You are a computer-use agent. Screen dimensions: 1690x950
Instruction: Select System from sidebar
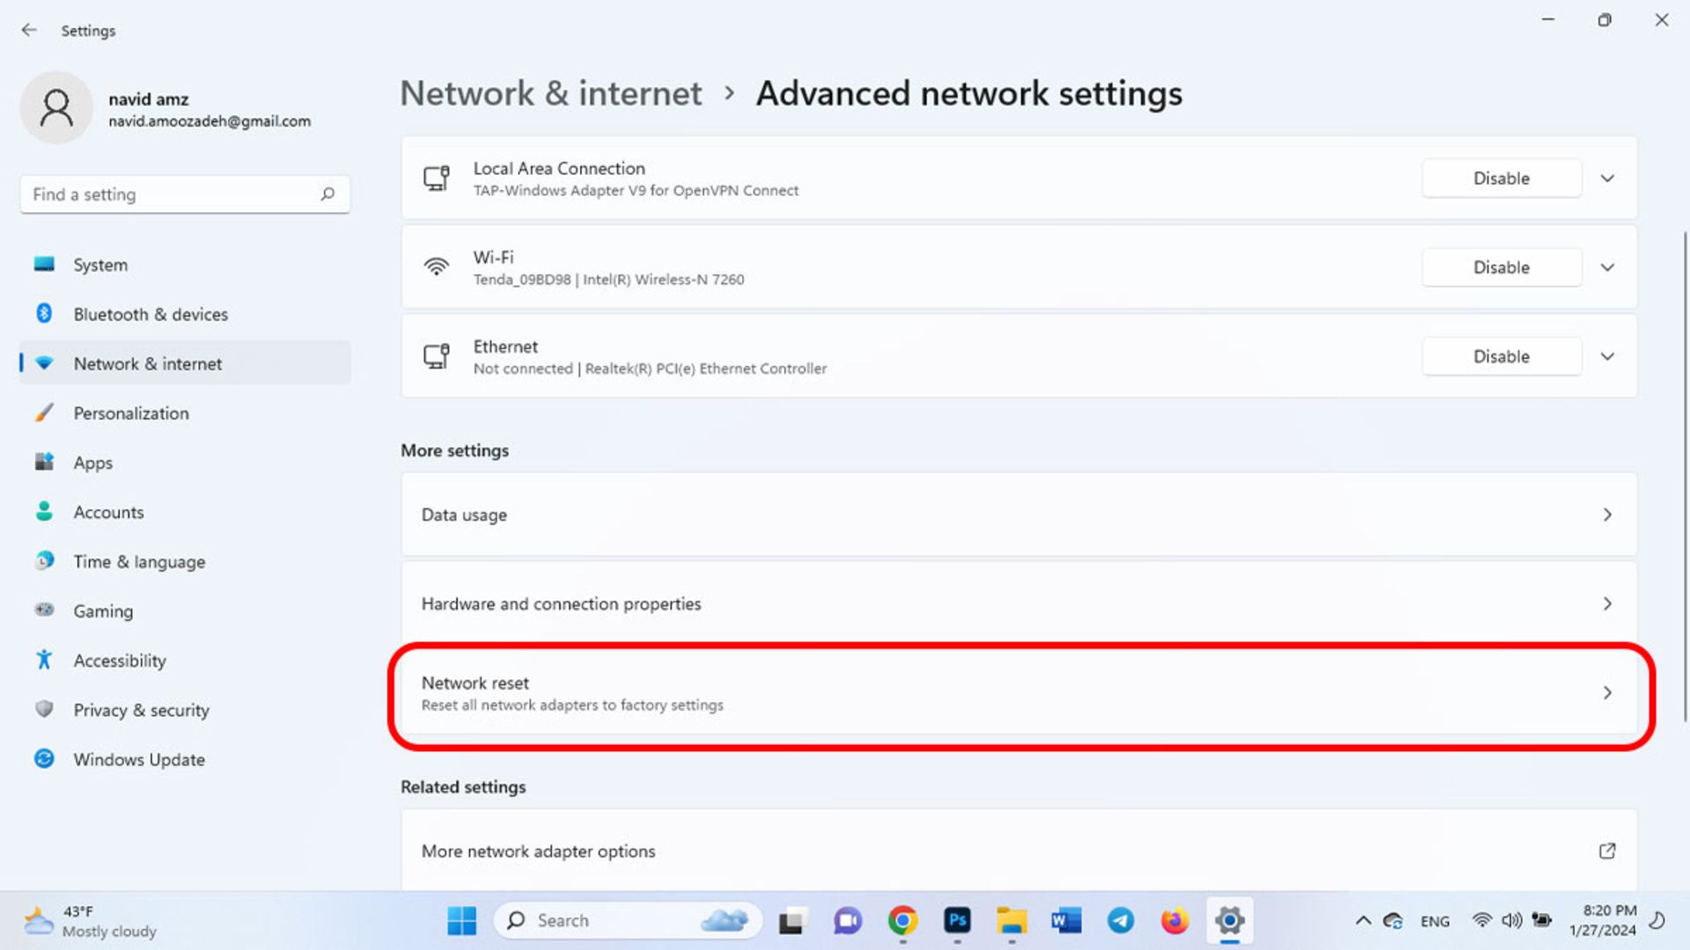tap(99, 265)
